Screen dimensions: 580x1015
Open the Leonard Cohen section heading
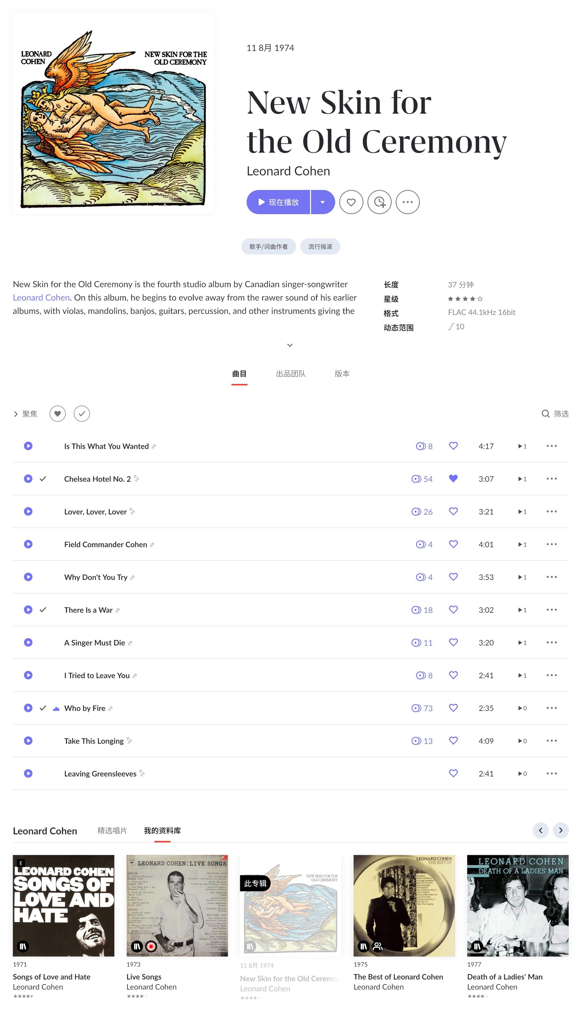tap(45, 831)
